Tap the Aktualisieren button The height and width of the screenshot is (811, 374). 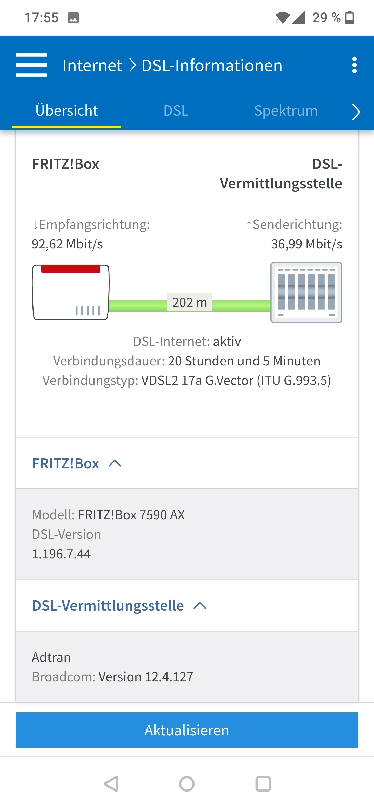coord(187,730)
